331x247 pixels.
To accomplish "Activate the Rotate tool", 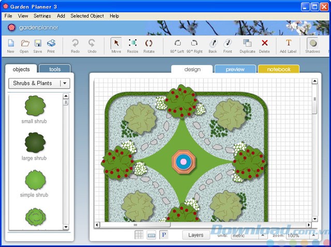I will [149, 45].
